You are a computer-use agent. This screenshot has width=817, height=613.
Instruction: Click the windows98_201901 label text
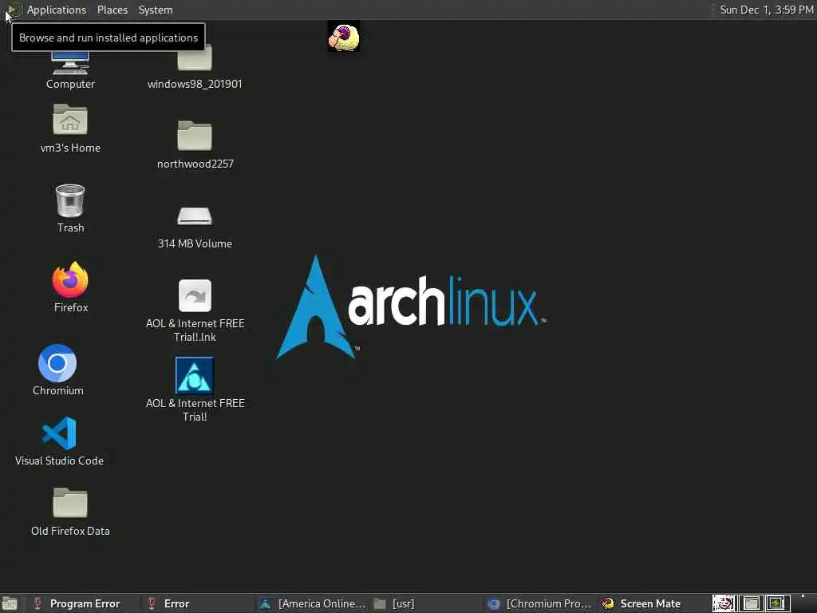tap(195, 84)
